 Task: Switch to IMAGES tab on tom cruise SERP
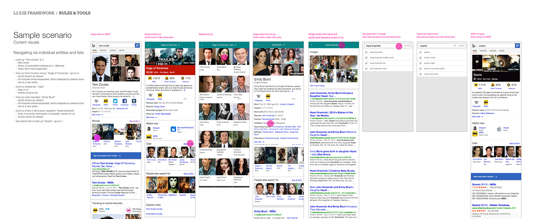tap(103, 50)
